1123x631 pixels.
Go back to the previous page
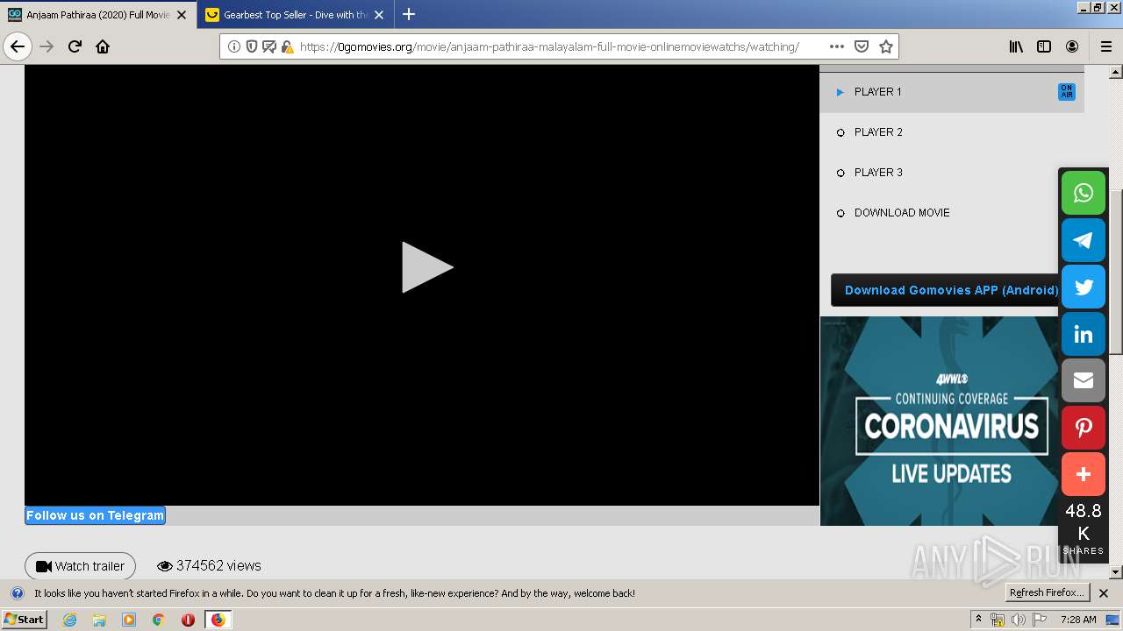coord(18,46)
